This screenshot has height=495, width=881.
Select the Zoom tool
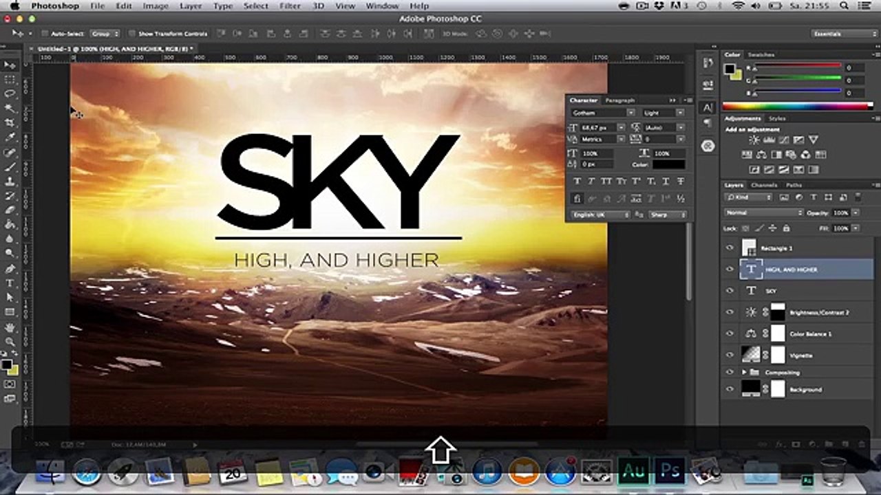pyautogui.click(x=10, y=342)
